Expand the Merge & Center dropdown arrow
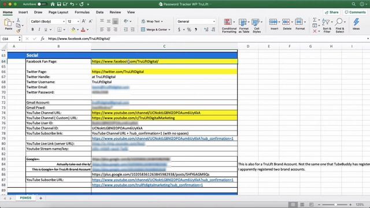370x208 pixels. [169, 29]
